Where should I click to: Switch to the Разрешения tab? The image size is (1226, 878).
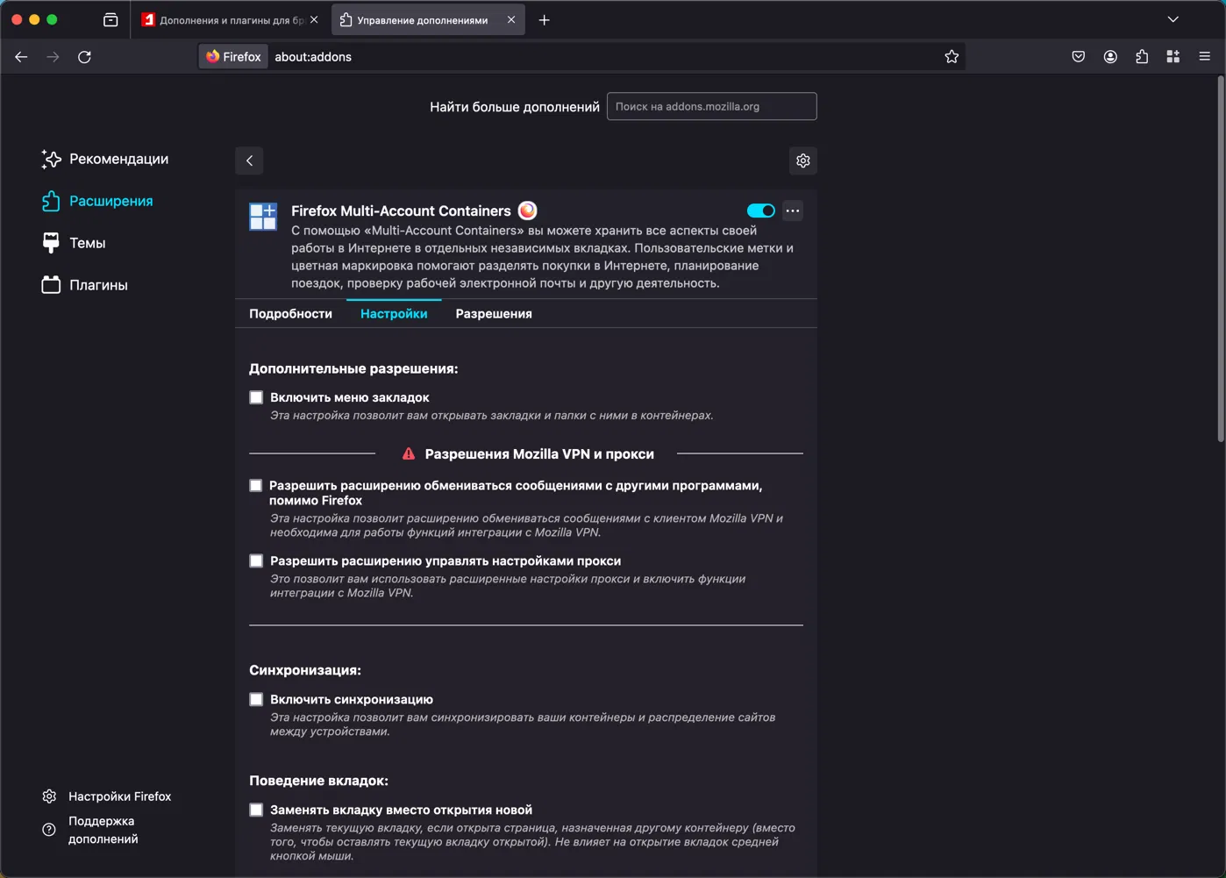[494, 314]
